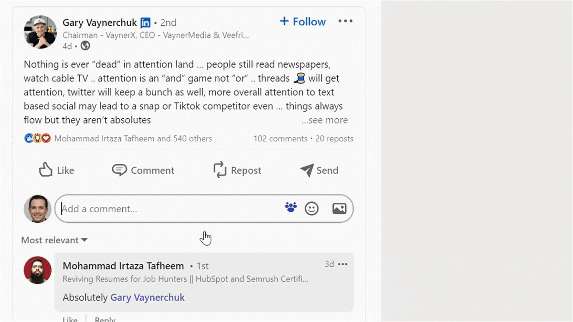View the 102 comments
The height and width of the screenshot is (322, 573).
(280, 139)
